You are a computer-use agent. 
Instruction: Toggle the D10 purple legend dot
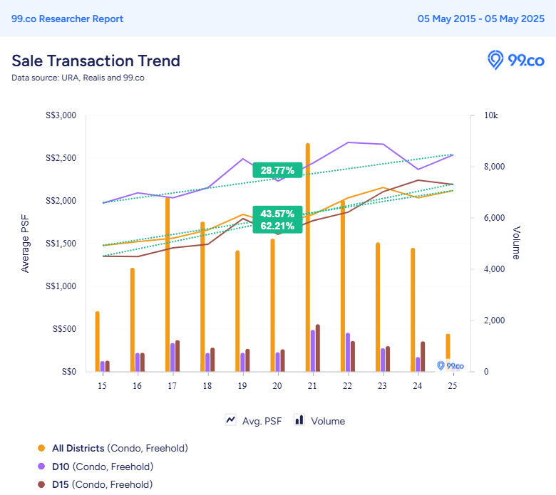tap(41, 467)
